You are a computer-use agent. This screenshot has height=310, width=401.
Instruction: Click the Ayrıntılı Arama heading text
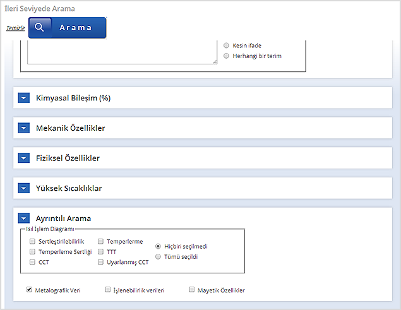pyautogui.click(x=63, y=218)
